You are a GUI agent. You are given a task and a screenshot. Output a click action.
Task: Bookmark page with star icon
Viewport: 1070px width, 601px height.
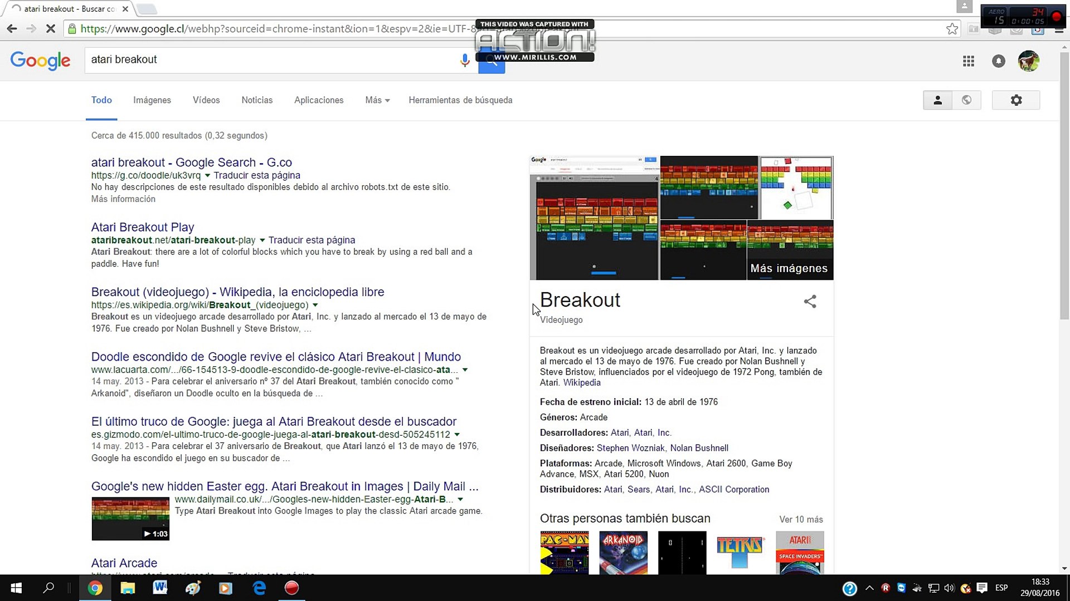952,29
